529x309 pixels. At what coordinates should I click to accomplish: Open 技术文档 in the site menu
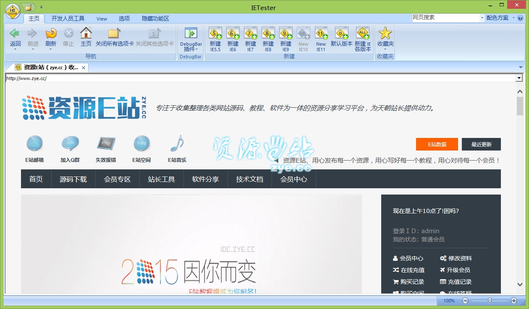[249, 179]
